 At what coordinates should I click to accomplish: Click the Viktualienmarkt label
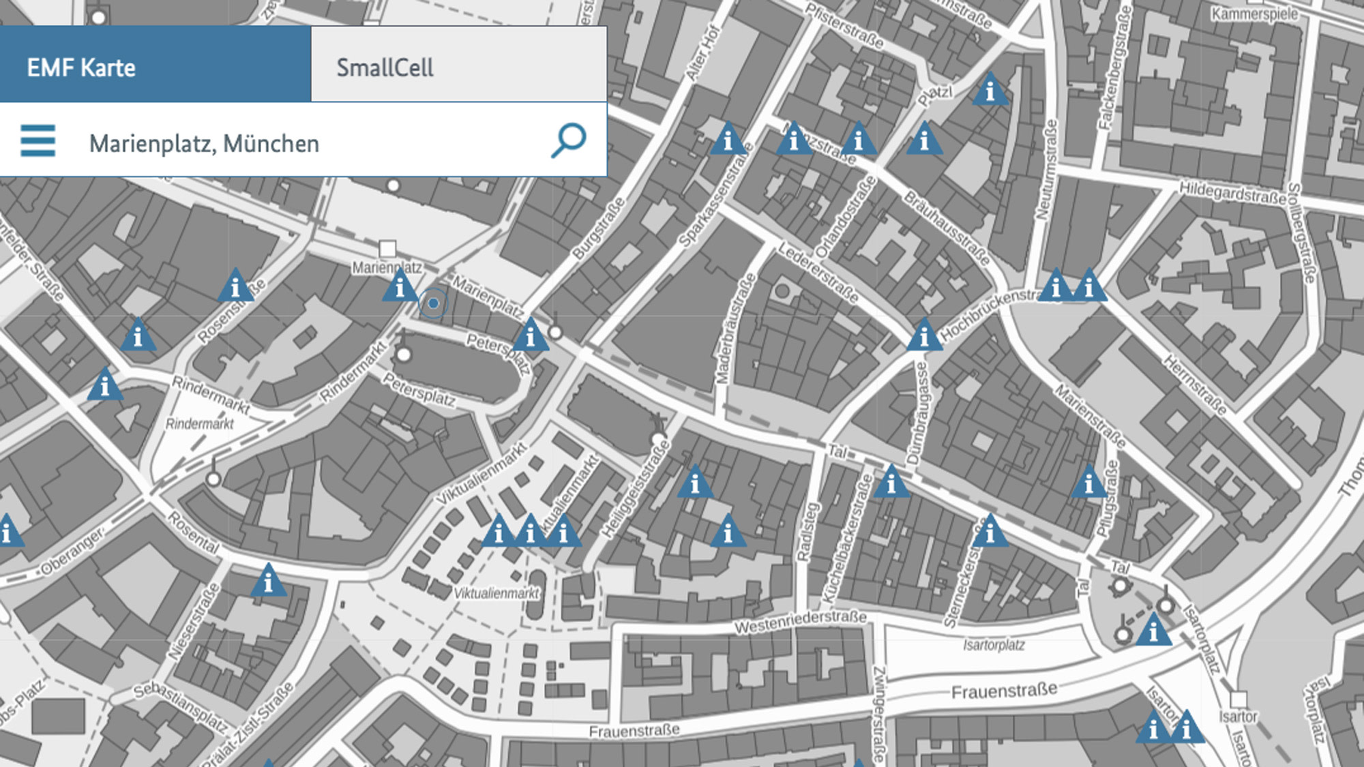pos(496,593)
